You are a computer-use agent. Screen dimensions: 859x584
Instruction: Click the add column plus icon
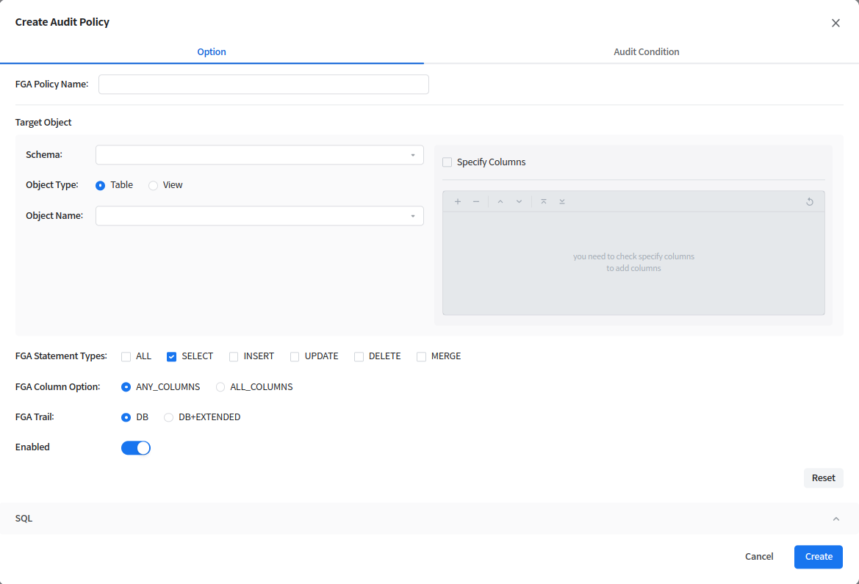click(x=458, y=201)
